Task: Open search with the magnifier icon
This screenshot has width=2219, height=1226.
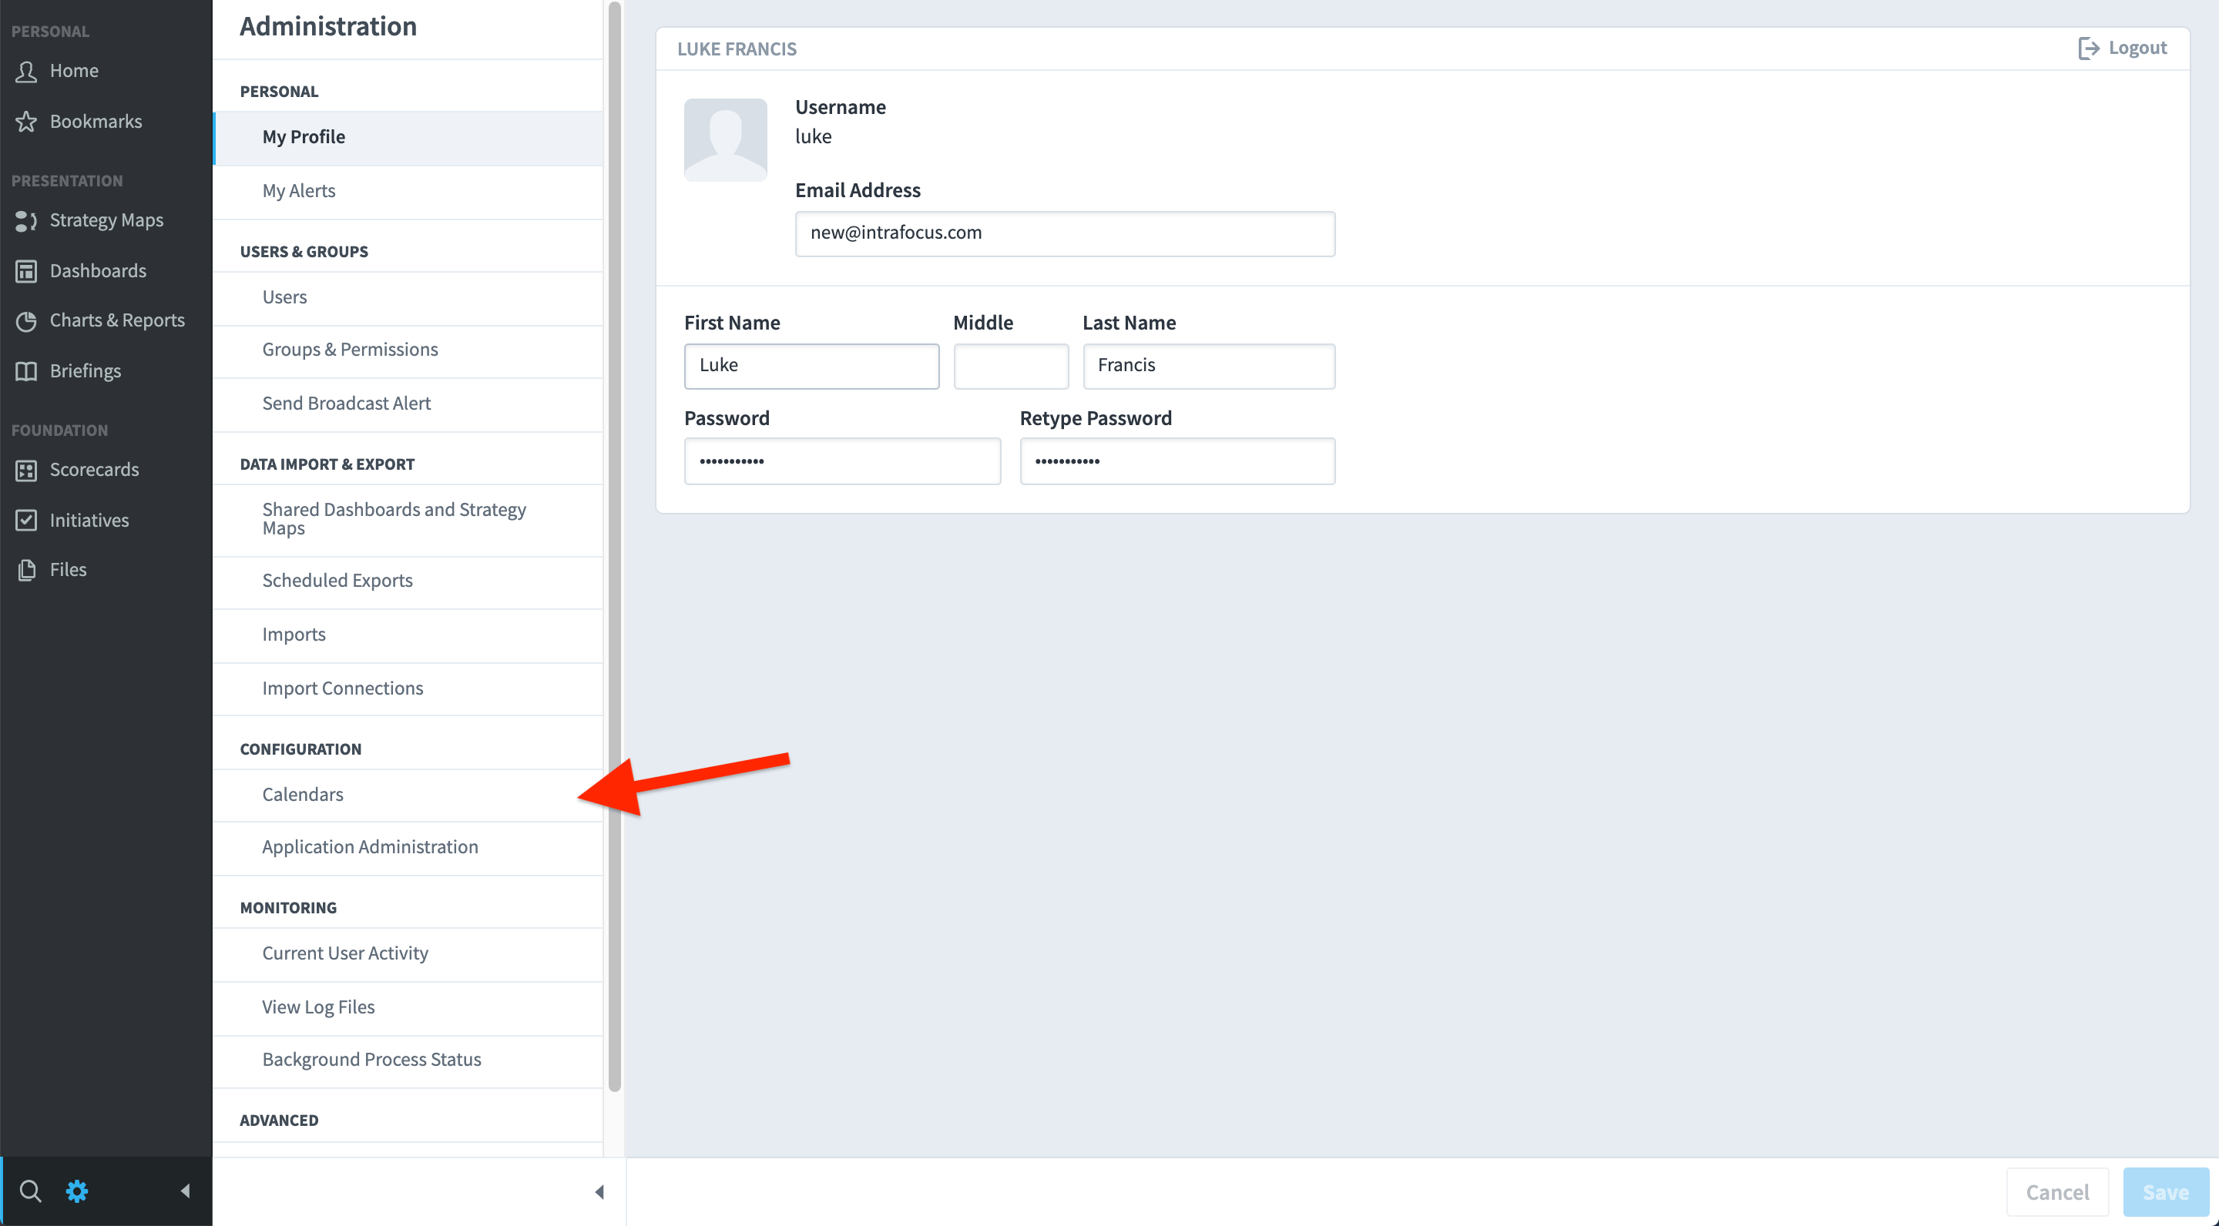Action: point(30,1191)
